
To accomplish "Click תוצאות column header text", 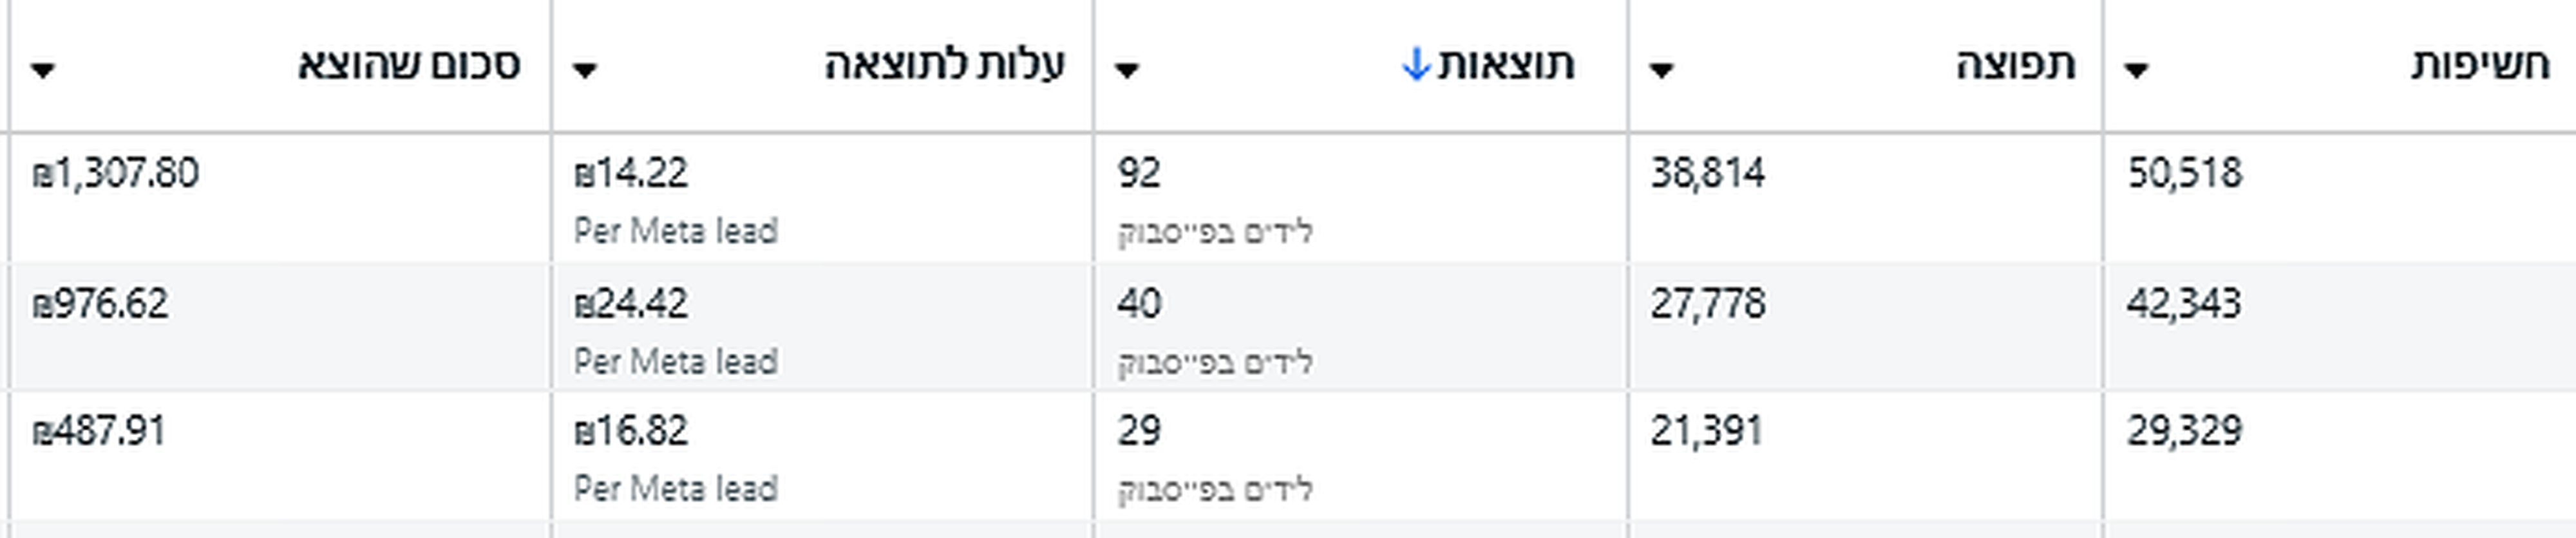I will click(1506, 65).
